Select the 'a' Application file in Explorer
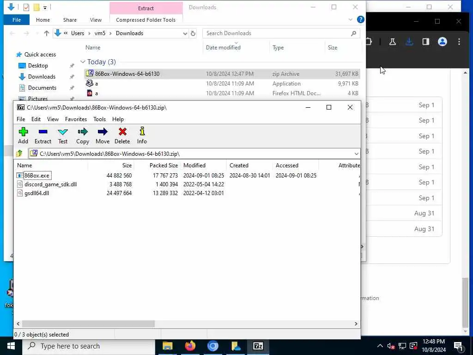473x355 pixels. (222, 84)
